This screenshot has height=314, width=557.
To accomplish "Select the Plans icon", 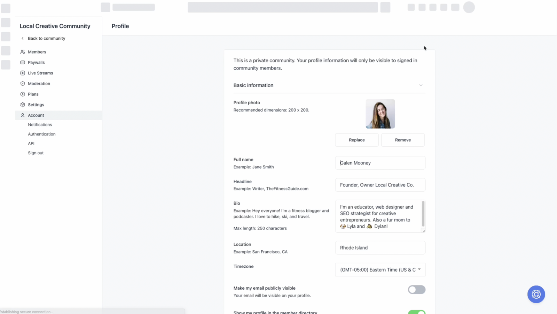I will pos(22,94).
